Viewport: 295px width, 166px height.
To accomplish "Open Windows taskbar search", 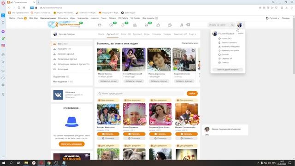I will 11,163.
